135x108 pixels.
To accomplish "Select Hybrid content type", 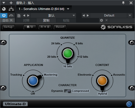I will click(103, 94).
